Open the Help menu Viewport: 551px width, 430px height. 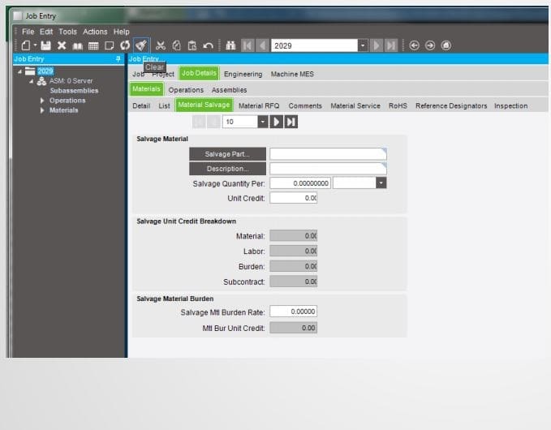coord(121,32)
